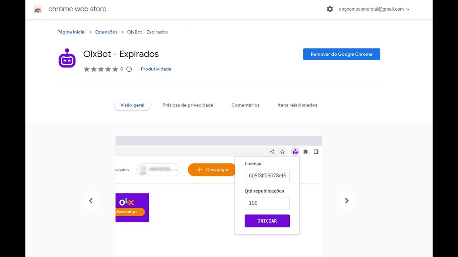Click the bookmark star icon in screenshot

click(282, 152)
